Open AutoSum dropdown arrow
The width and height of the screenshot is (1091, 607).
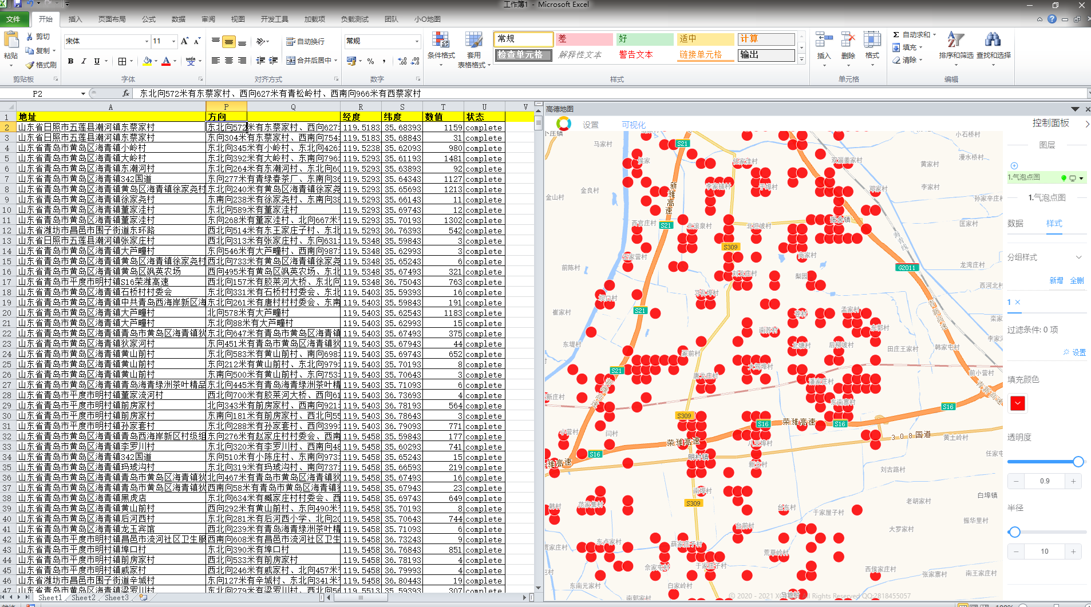tap(934, 35)
